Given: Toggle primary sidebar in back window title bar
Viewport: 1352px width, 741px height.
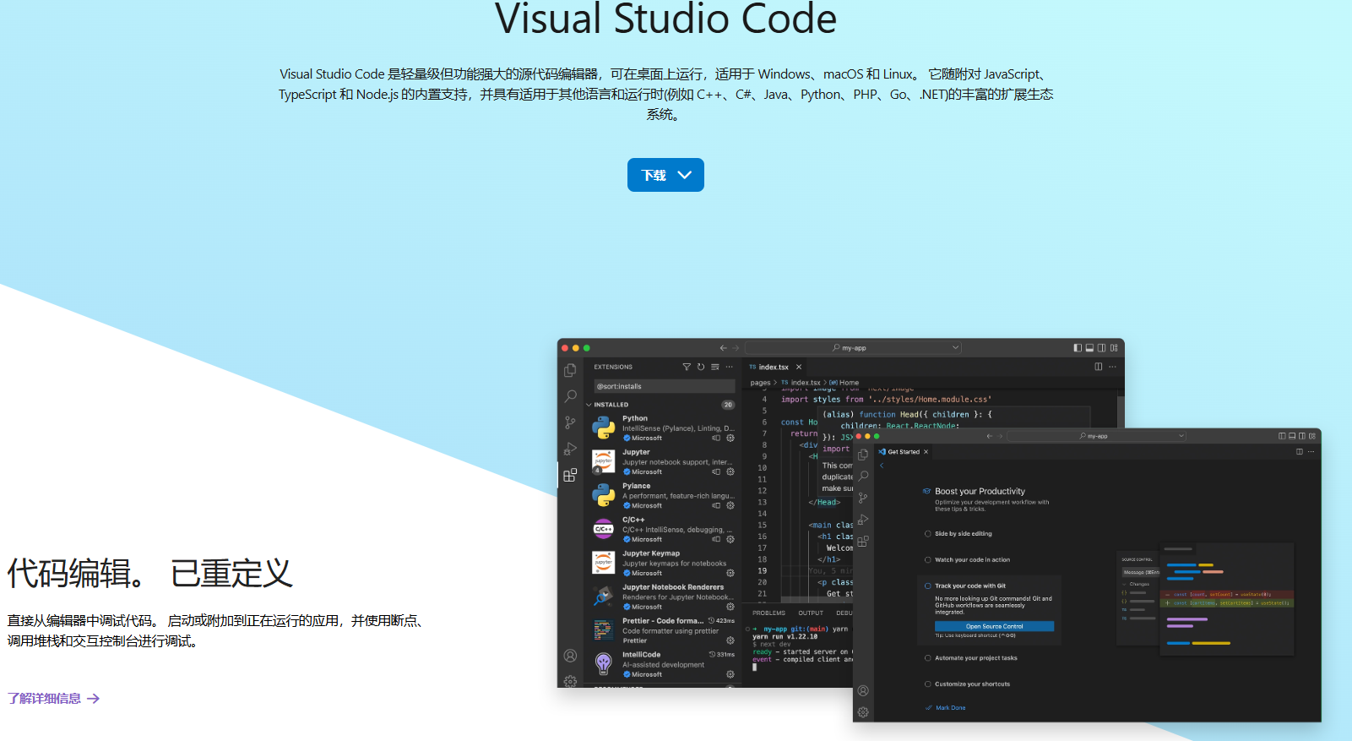Looking at the screenshot, I should pyautogui.click(x=1078, y=348).
